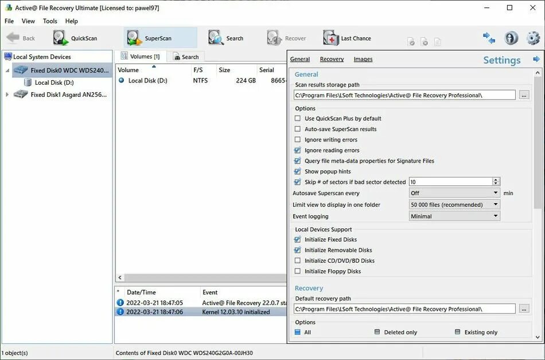Click skip sectors number field
The width and height of the screenshot is (545, 360).
(451, 182)
